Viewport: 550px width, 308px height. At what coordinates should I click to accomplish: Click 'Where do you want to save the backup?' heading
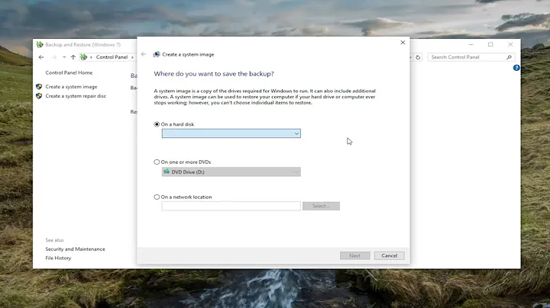pyautogui.click(x=214, y=74)
